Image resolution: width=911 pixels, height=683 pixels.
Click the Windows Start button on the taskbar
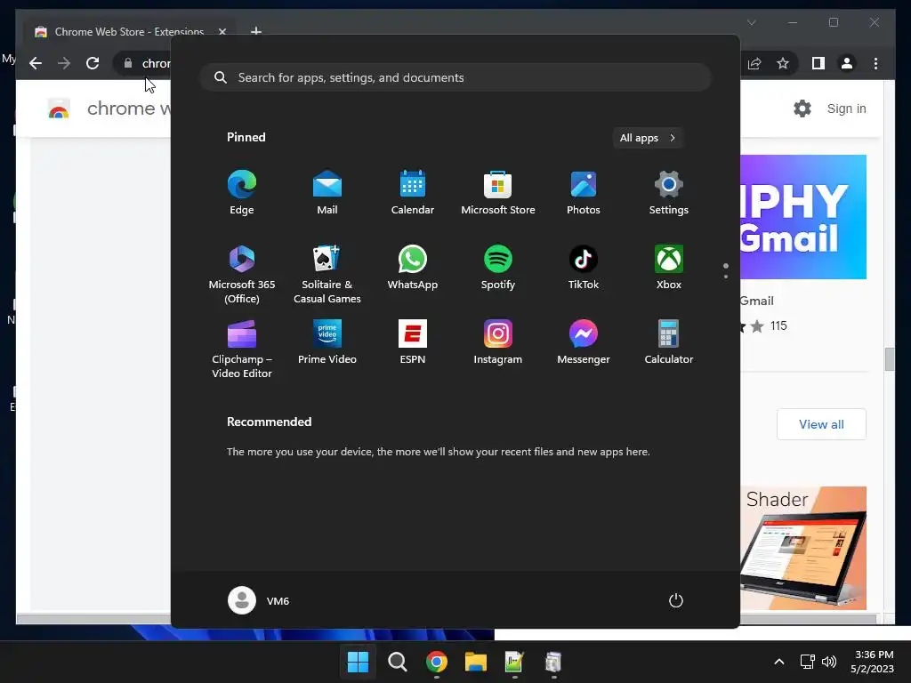click(x=358, y=662)
